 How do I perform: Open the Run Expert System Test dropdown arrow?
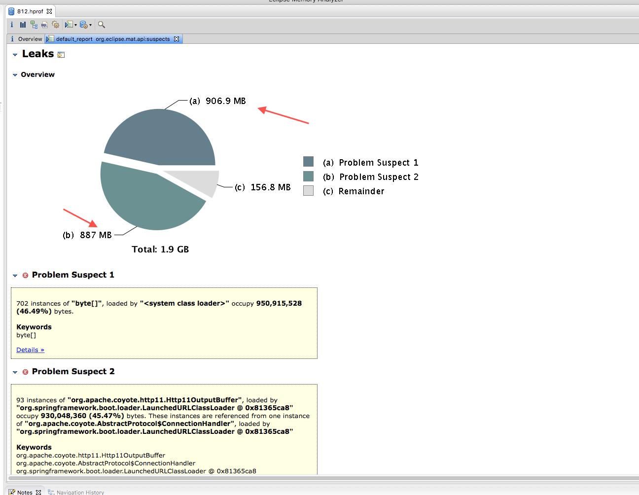click(75, 25)
